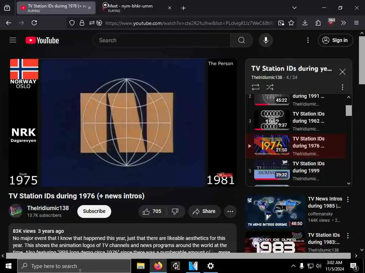List all tabs dropdown arrow
The image size is (365, 273).
pos(294,8)
